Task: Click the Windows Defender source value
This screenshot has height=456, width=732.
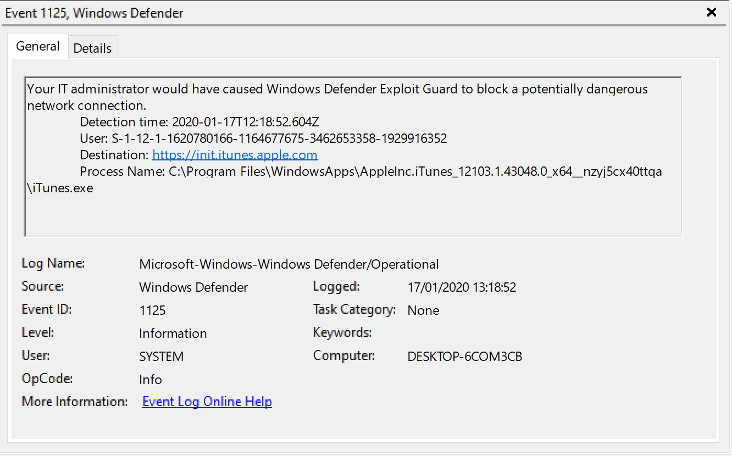Action: (193, 287)
